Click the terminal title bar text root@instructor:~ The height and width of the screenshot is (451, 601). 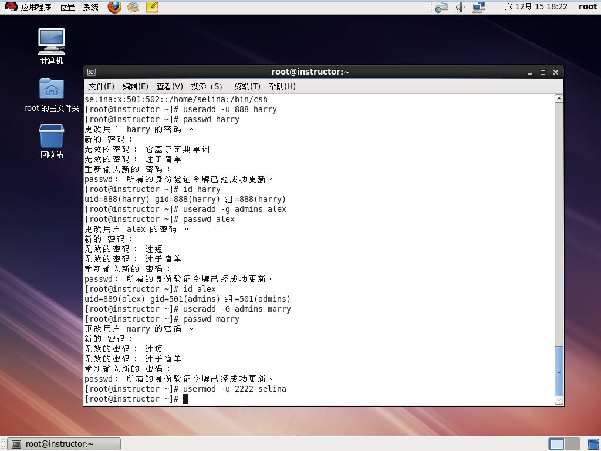[x=310, y=72]
